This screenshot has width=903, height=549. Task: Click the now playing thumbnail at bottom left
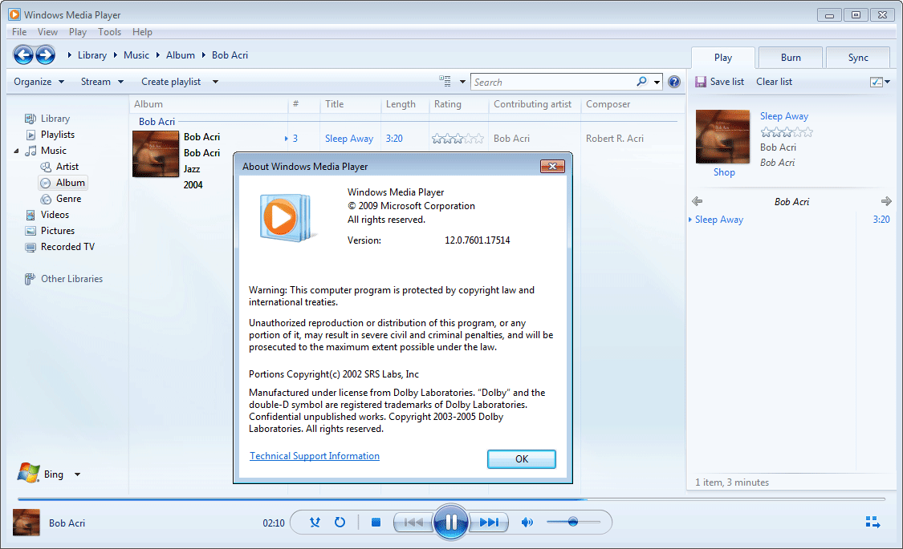point(26,523)
